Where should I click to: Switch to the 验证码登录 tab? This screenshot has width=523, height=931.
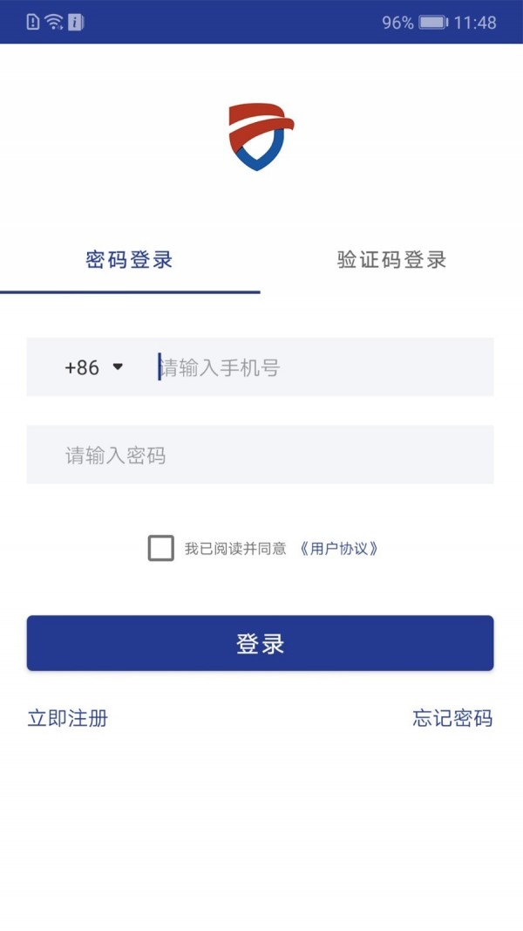tap(391, 258)
